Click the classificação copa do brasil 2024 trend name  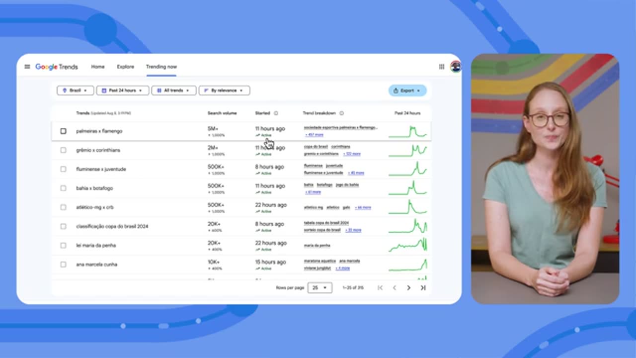112,226
